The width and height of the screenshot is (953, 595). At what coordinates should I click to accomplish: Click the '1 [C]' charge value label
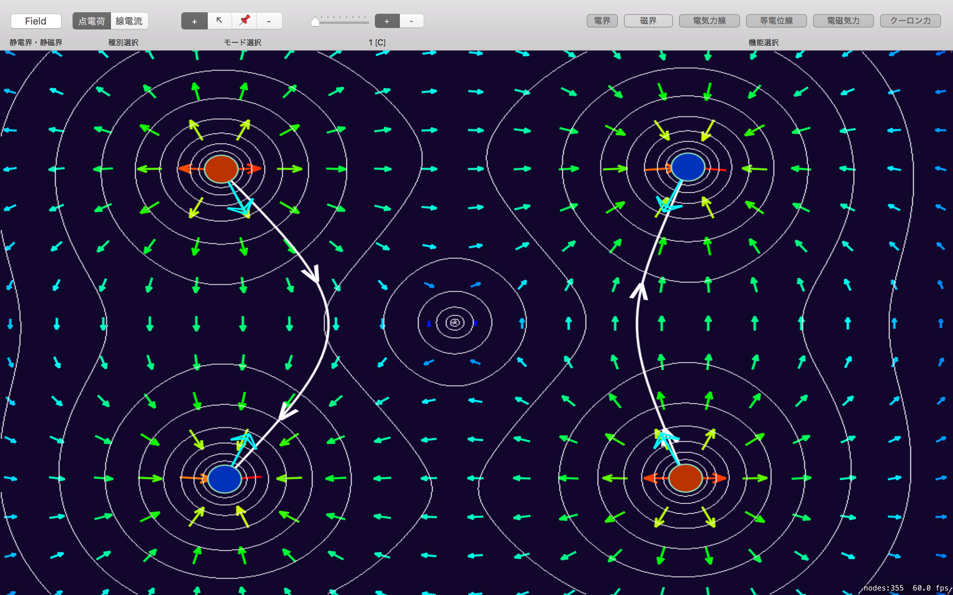(x=377, y=42)
